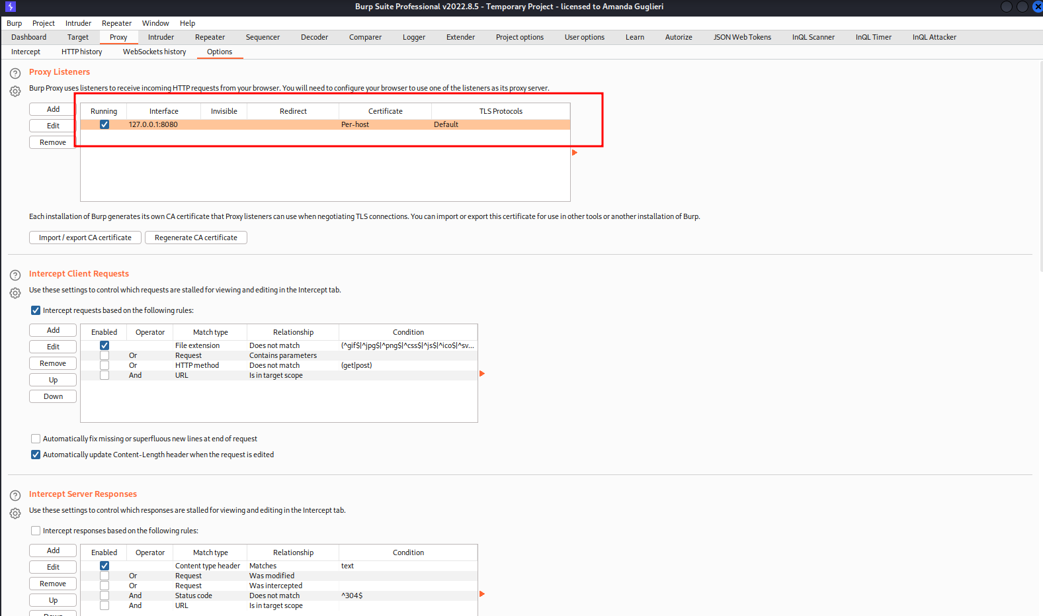Switch to the Decoder tab
The image size is (1043, 616).
tap(314, 37)
